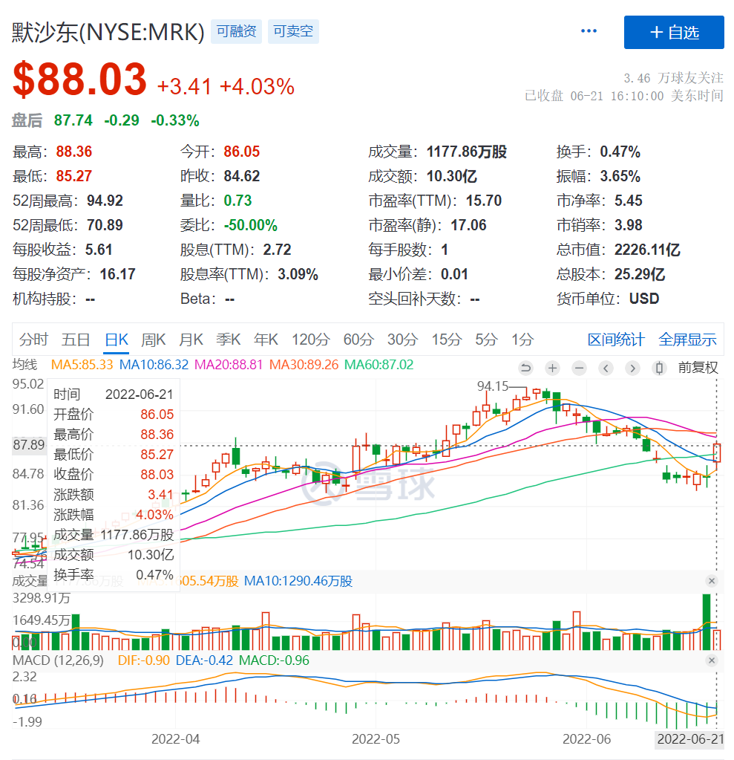Viewport: 734px width, 760px height.
Task: Switch to the 60分 interval tab
Action: [x=358, y=340]
